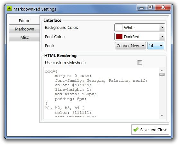Click the 'h1, h2, h3, h4 {' line
The image size is (179, 145).
coord(65,108)
